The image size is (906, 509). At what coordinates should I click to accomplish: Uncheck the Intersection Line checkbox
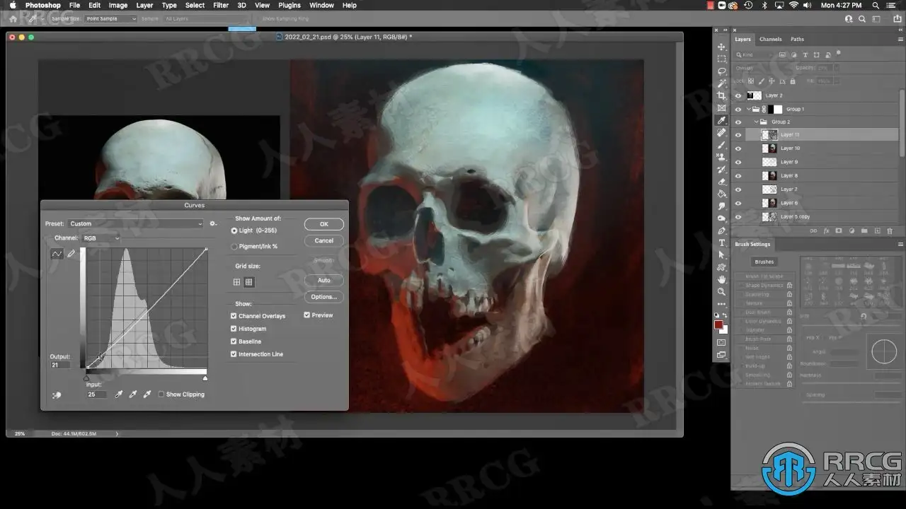pyautogui.click(x=234, y=354)
